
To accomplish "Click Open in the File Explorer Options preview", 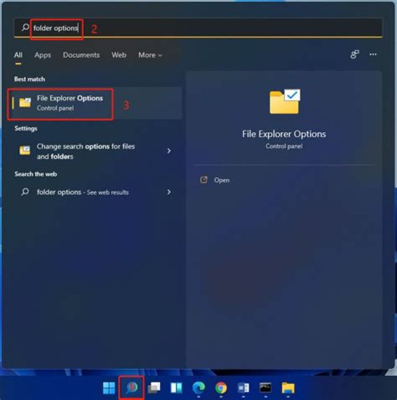I will (x=222, y=180).
